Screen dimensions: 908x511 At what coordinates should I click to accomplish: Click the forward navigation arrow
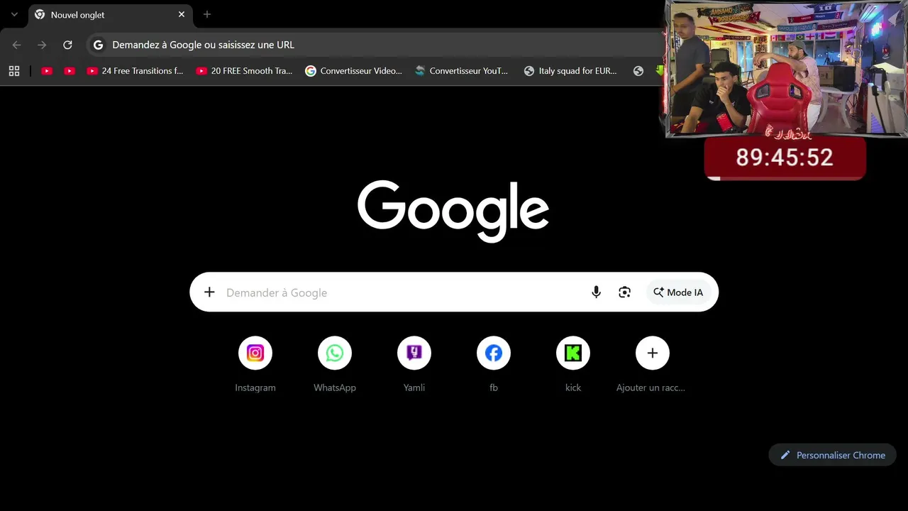tap(42, 45)
